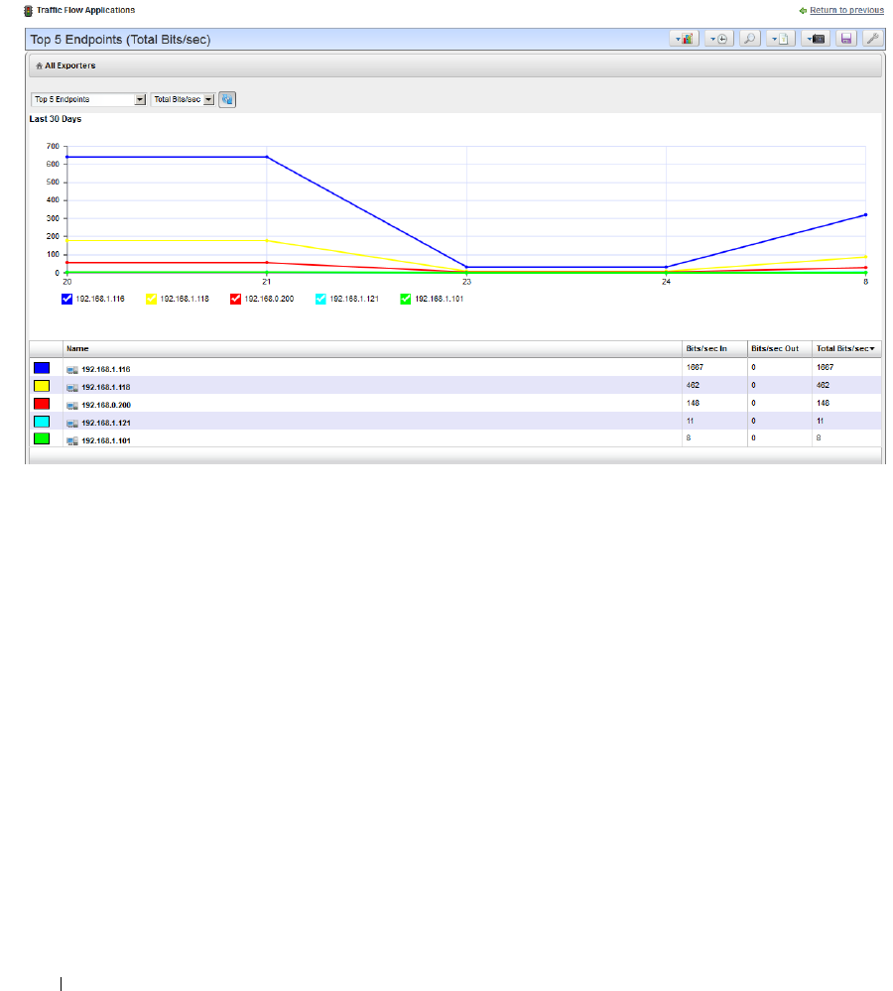This screenshot has height=991, width=893.
Task: Click Bits/sec In value 482
Action: tap(693, 385)
